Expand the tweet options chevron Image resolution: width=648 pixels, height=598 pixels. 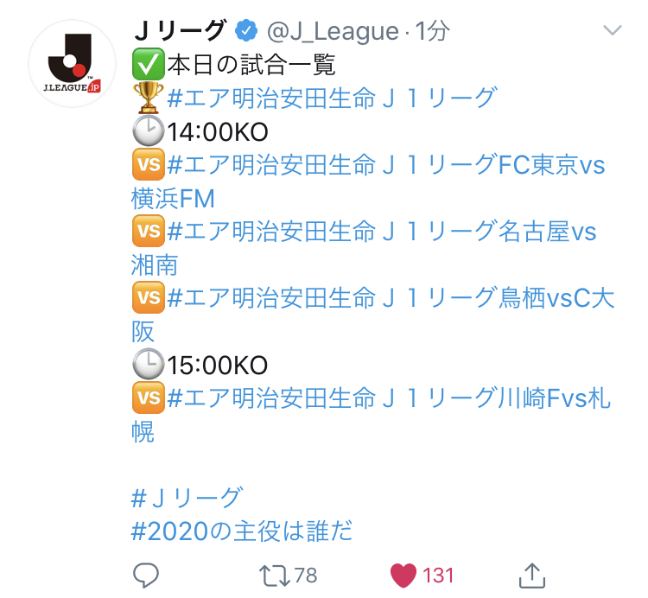tap(612, 30)
